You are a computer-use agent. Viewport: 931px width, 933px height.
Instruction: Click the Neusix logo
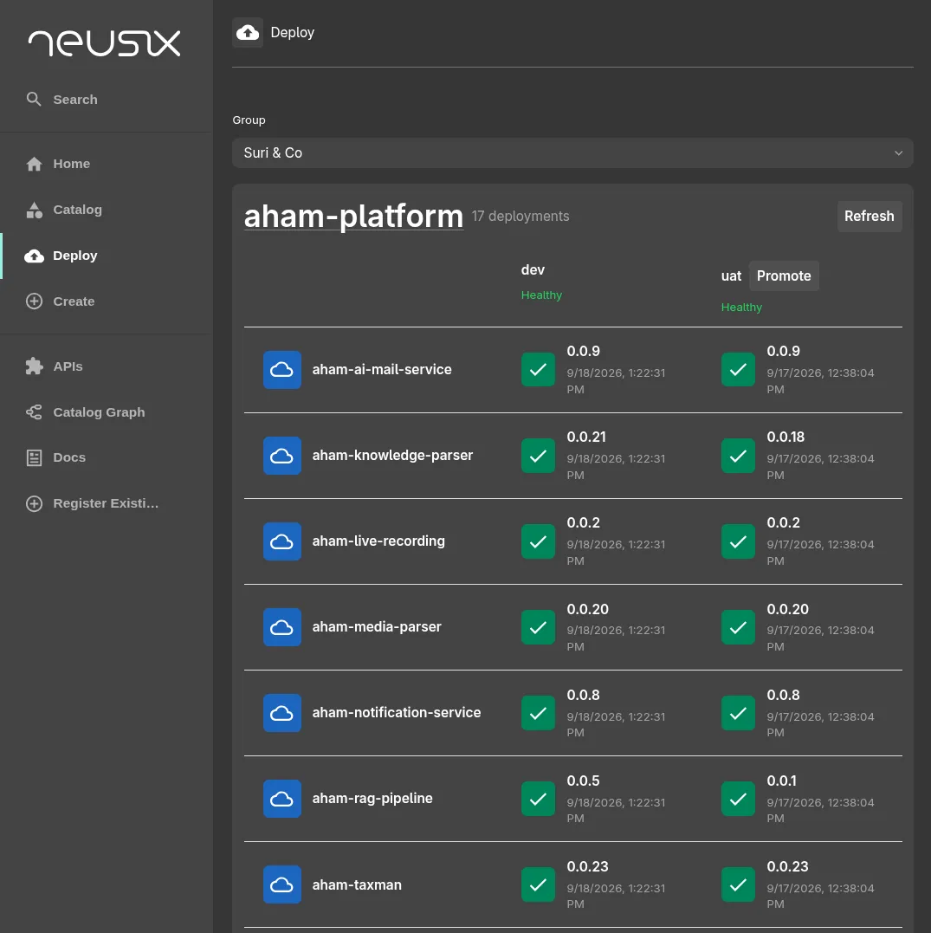coord(104,43)
